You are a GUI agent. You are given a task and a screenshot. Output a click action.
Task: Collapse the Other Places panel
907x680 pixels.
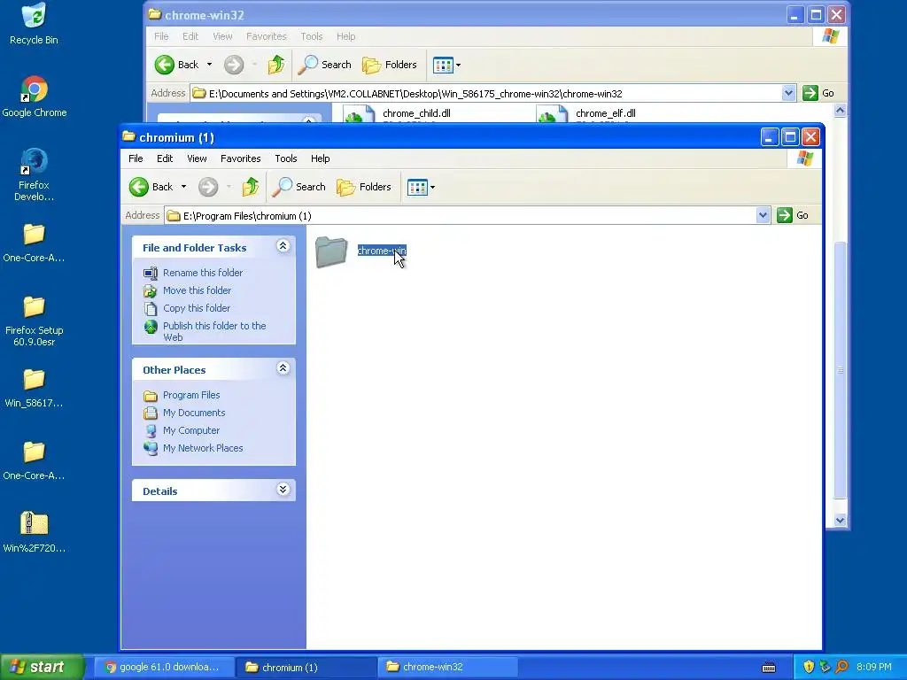[x=283, y=368]
